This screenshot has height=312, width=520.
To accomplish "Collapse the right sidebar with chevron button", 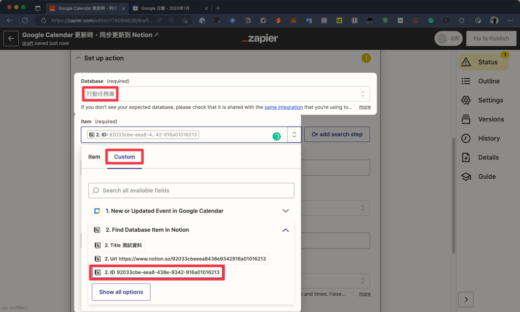I will (x=466, y=299).
